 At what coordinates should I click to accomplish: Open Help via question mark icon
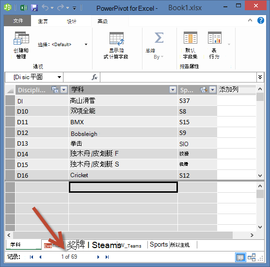click(x=261, y=20)
